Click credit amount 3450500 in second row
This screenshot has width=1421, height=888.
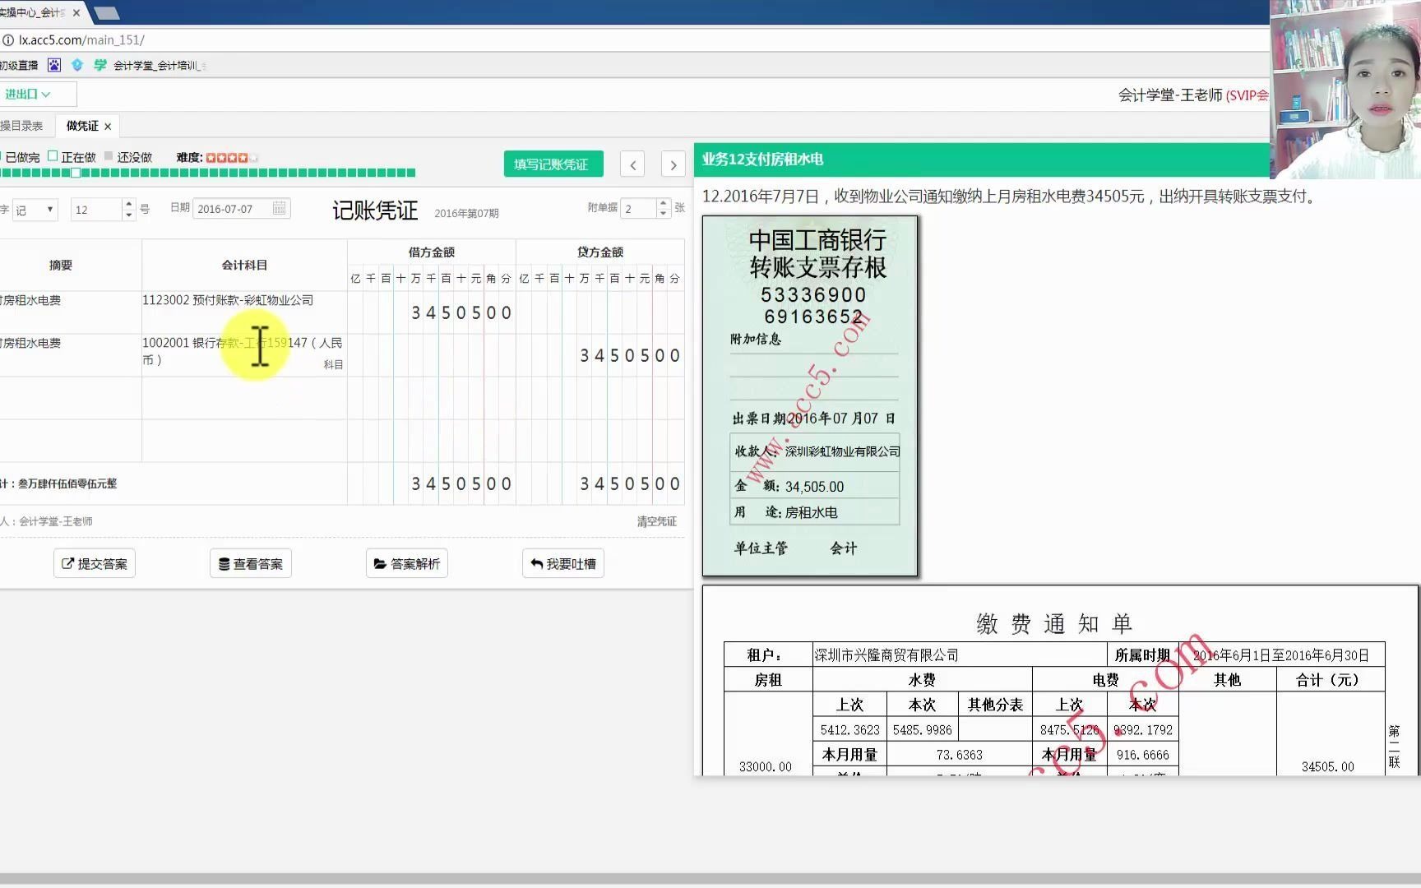pos(630,355)
